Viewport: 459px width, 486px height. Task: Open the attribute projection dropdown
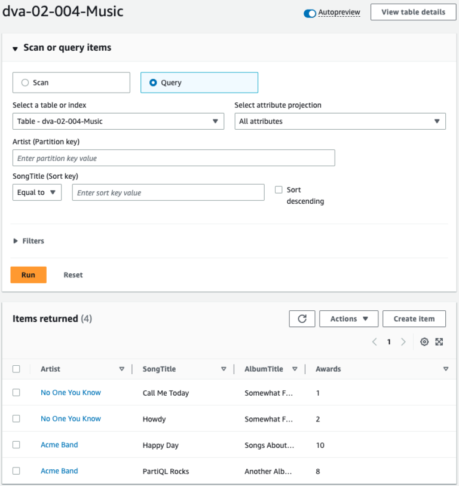(340, 121)
